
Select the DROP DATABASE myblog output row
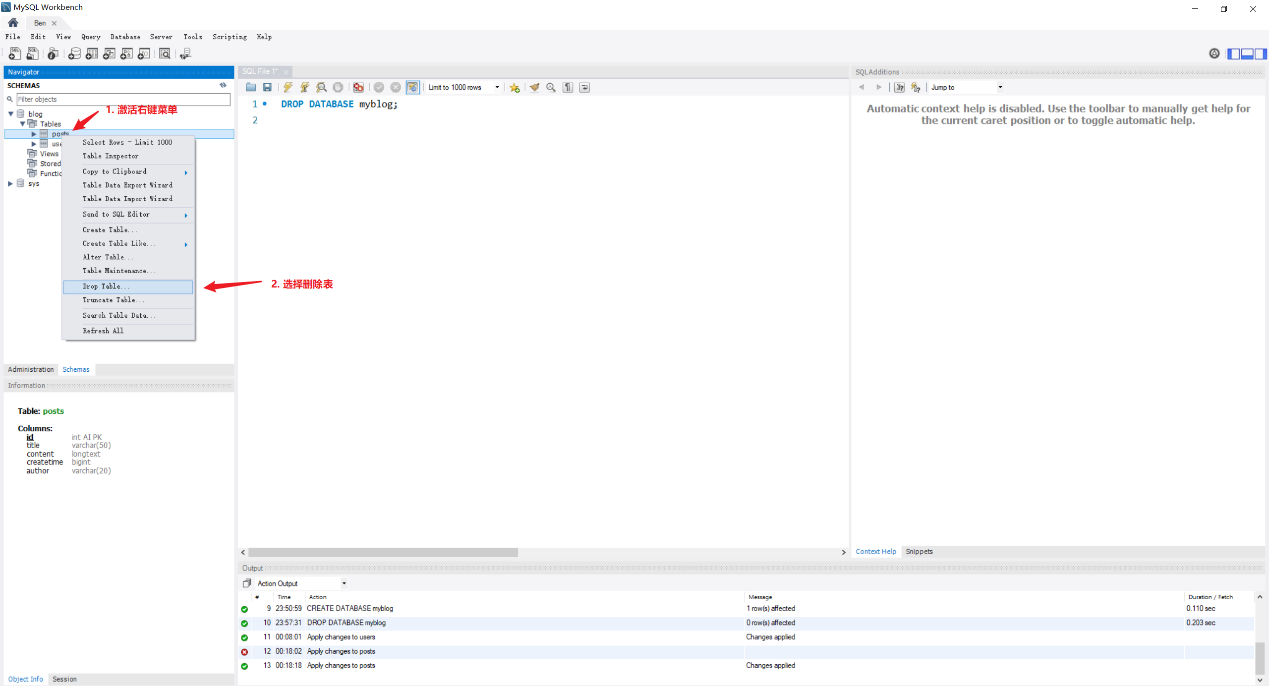(747, 623)
